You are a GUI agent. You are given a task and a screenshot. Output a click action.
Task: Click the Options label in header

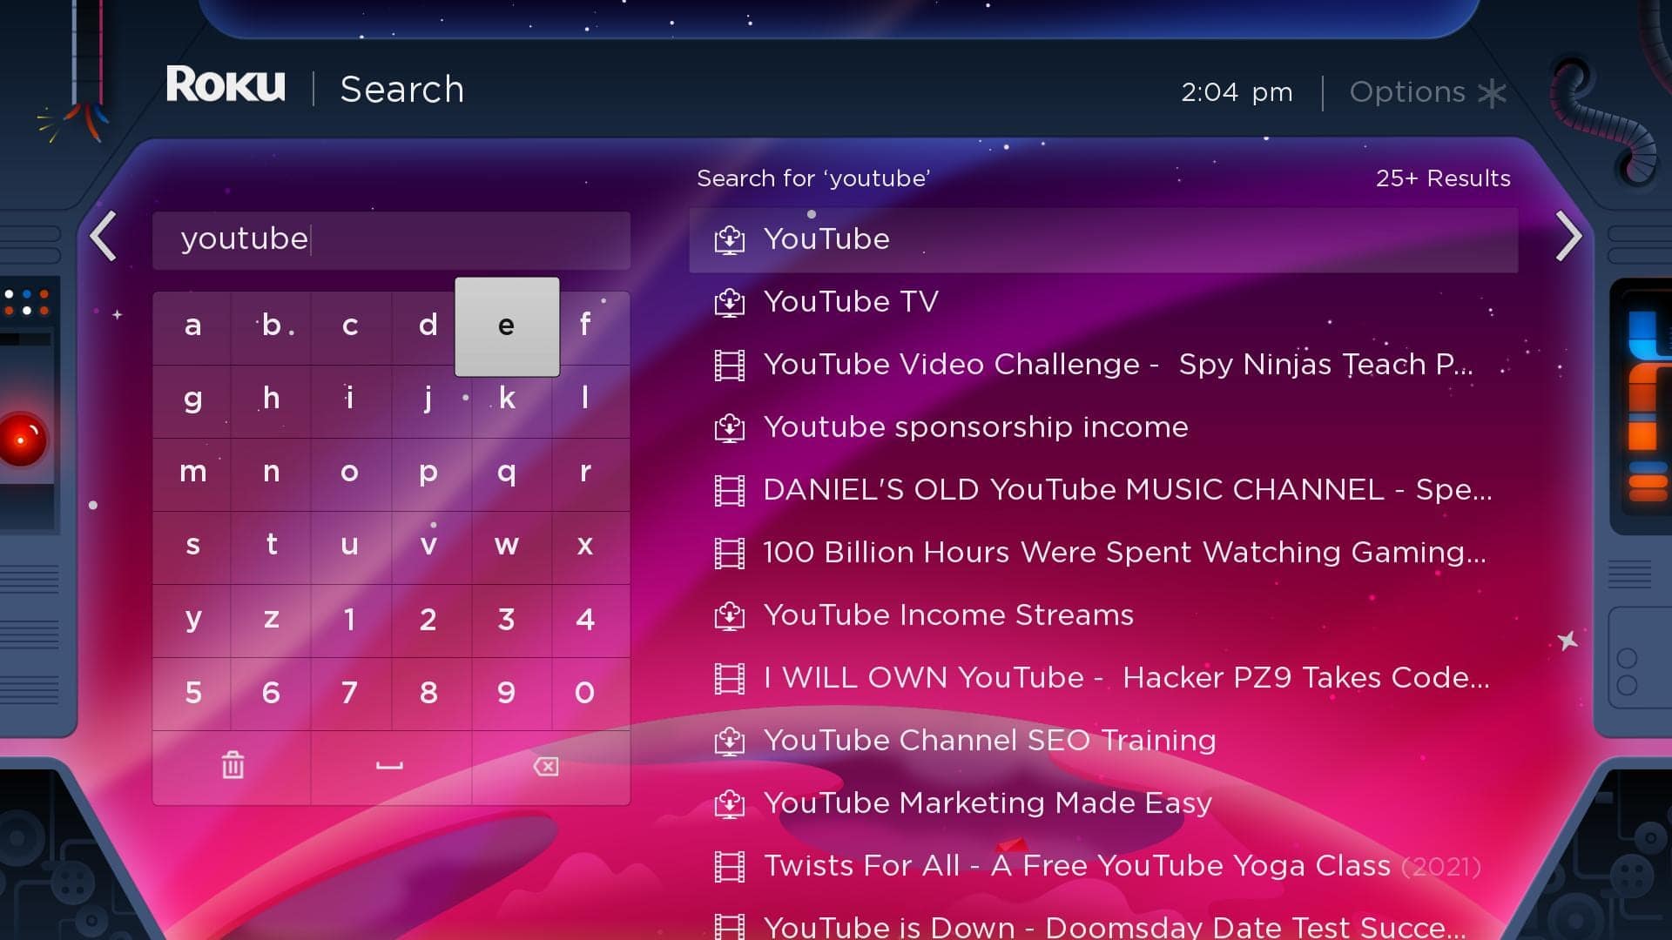(1407, 92)
